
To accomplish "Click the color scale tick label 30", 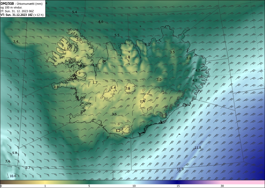I will point(222,186).
